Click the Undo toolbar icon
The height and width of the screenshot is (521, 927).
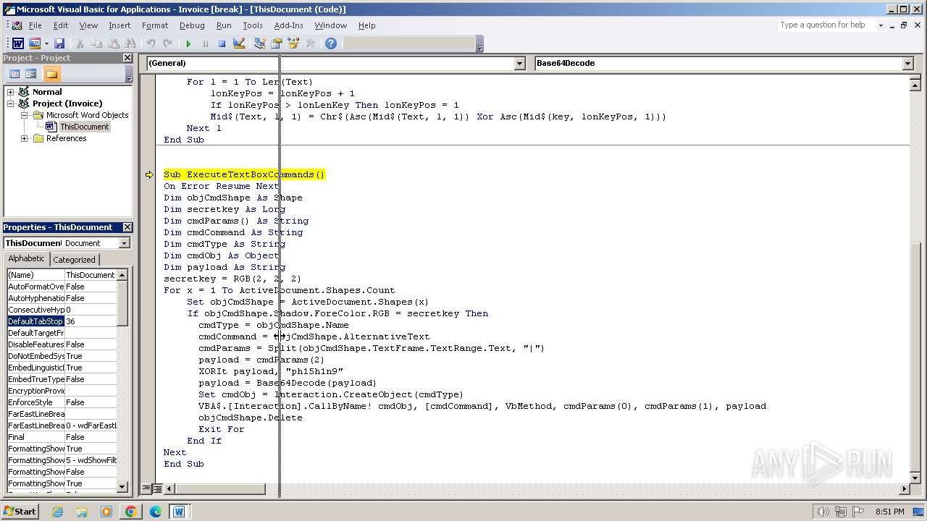(151, 44)
